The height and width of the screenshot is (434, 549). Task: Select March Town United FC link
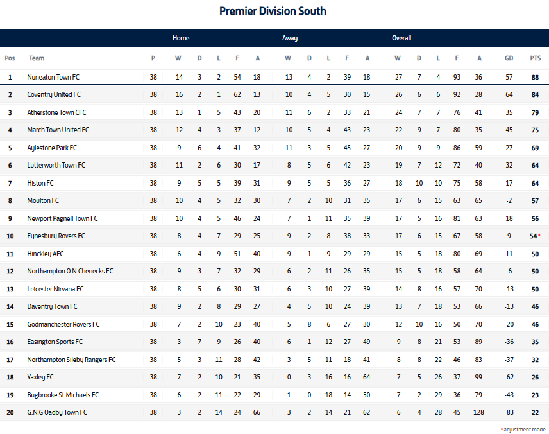click(58, 130)
